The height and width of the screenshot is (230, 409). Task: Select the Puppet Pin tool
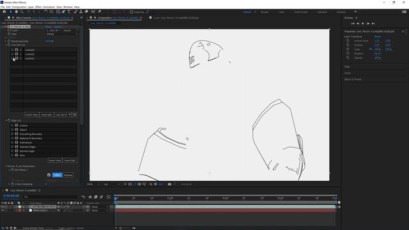100,11
